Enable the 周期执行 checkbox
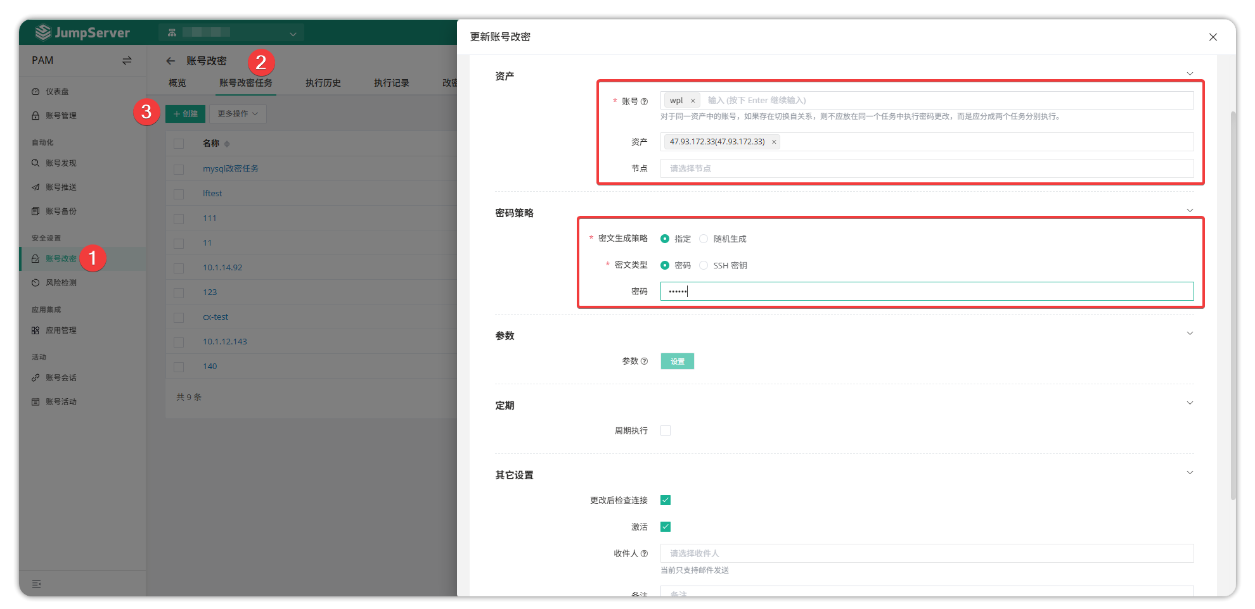1255x609 pixels. coord(666,430)
